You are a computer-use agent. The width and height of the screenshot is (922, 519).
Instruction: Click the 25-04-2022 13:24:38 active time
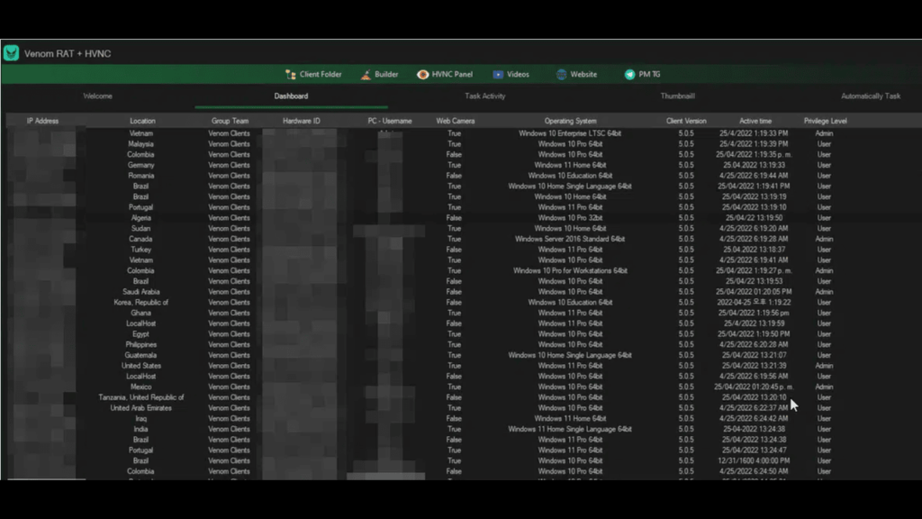point(754,430)
